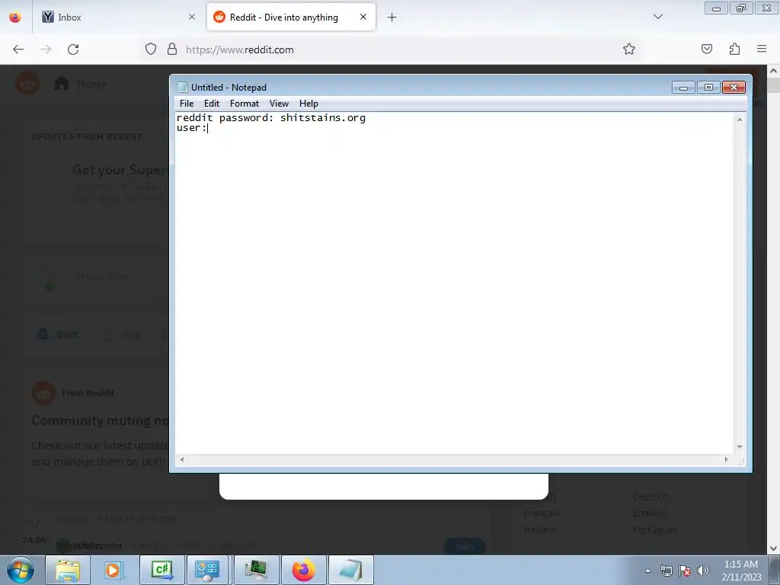Save page to Pocket
The image size is (780, 585).
pos(707,49)
